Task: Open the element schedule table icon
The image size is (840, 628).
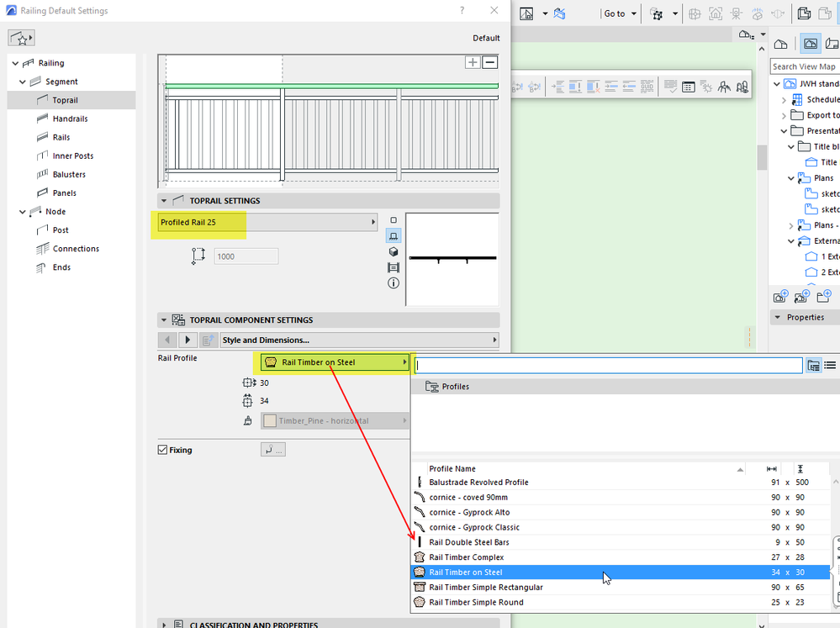Action: click(689, 87)
